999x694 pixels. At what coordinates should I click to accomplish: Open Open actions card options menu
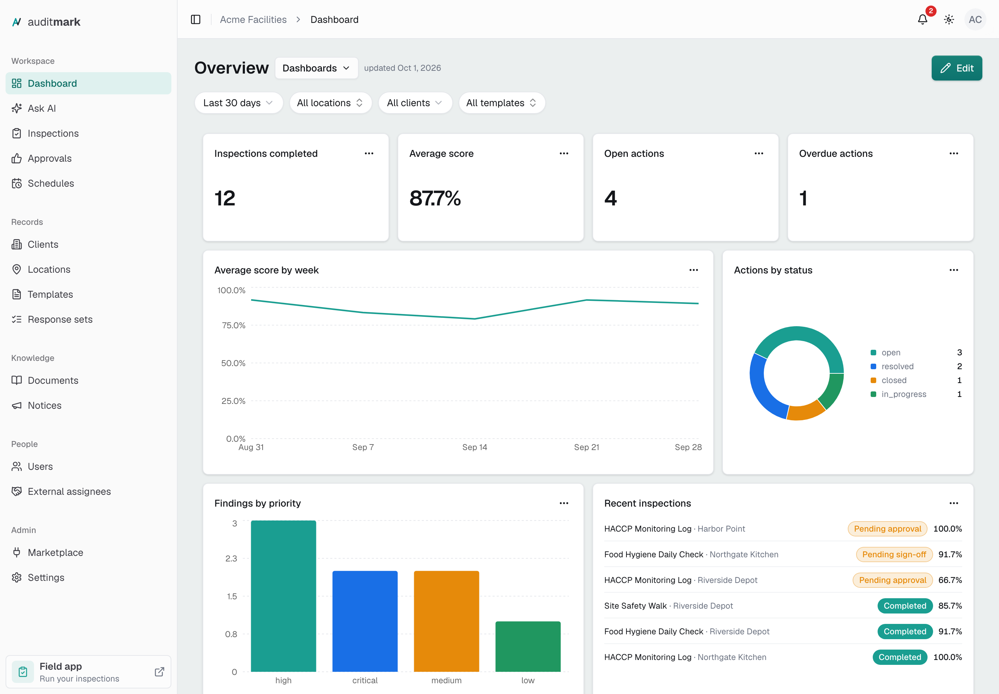coord(759,153)
